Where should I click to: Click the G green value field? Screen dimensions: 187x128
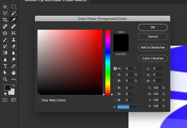click(x=129, y=94)
